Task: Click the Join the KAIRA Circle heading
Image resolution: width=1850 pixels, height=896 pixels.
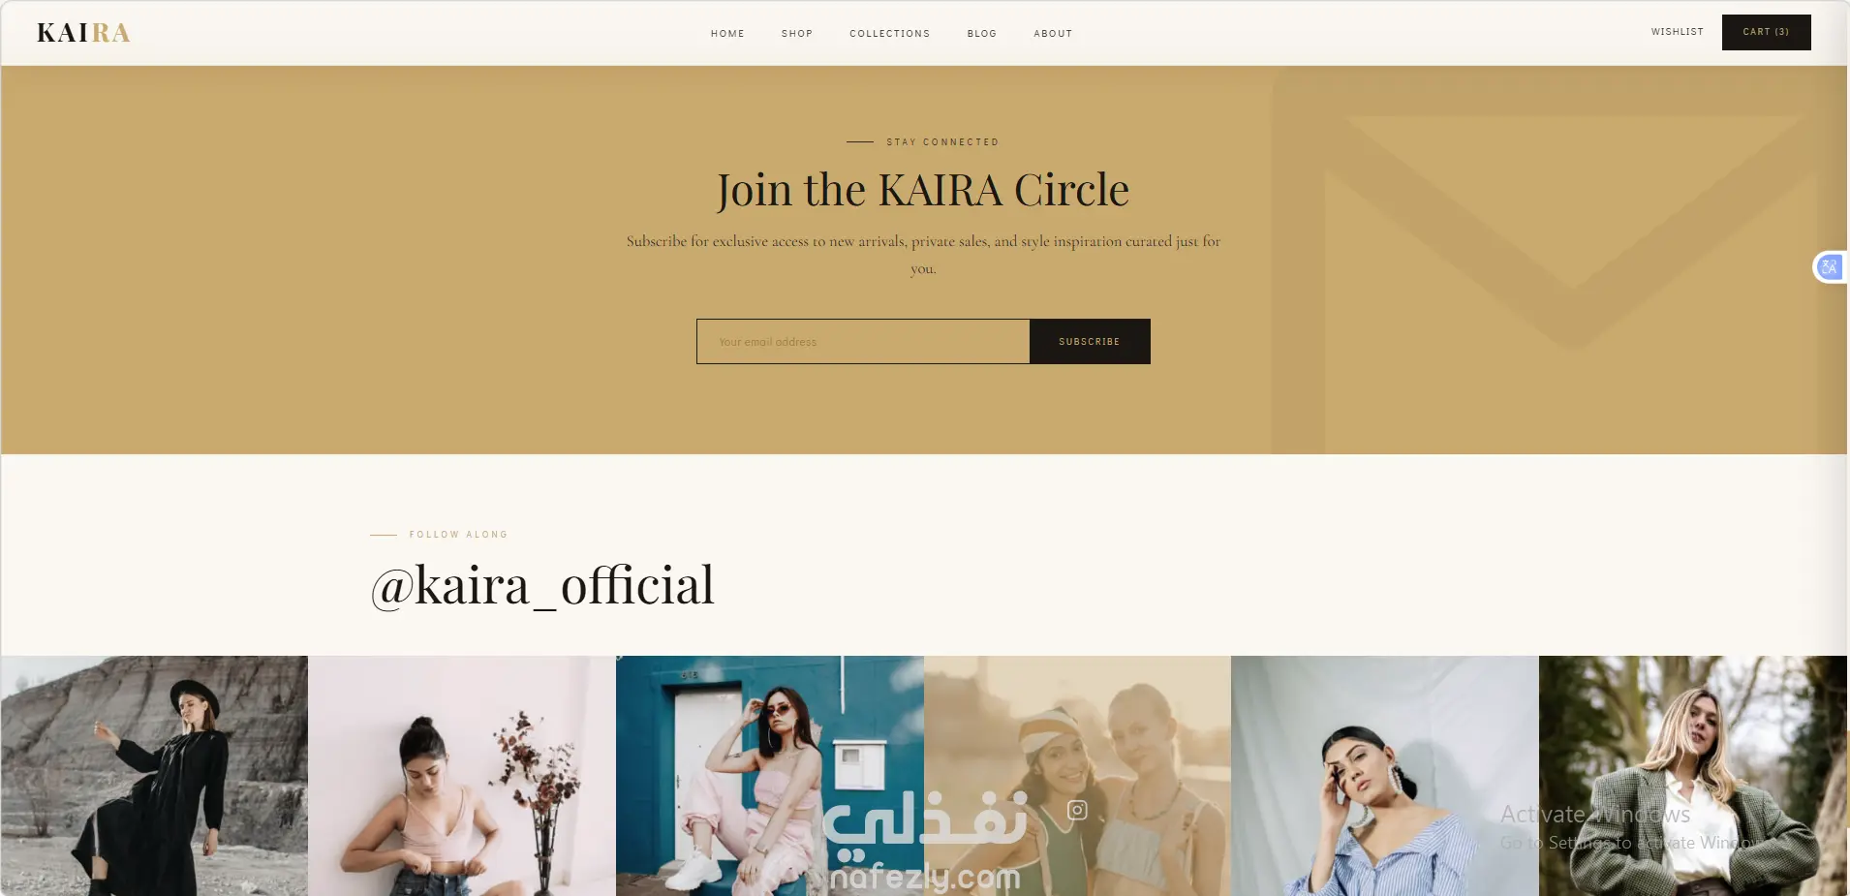Action: point(923,190)
